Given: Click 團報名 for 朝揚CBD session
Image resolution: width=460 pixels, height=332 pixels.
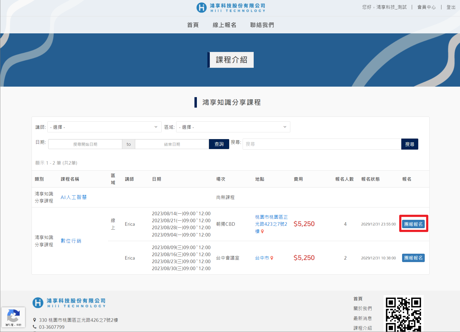Looking at the screenshot, I should 413,224.
